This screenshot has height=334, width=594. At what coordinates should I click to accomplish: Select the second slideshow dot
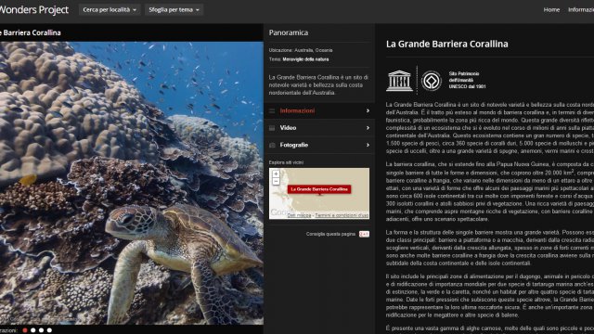33,330
